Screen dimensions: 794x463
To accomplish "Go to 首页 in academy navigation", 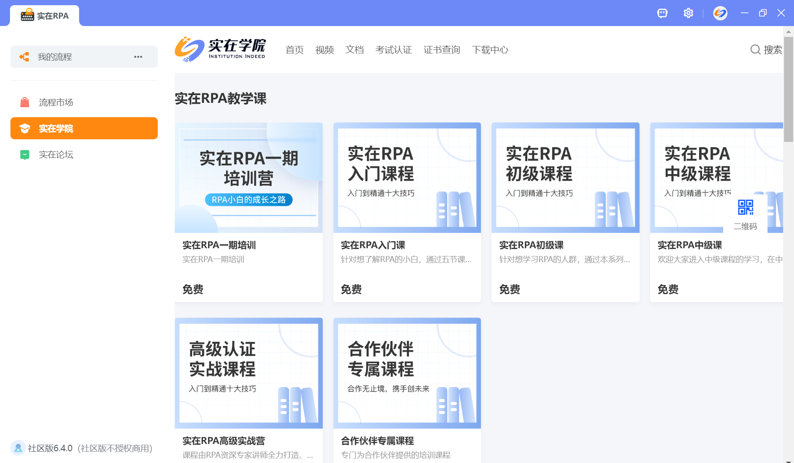I will (295, 50).
